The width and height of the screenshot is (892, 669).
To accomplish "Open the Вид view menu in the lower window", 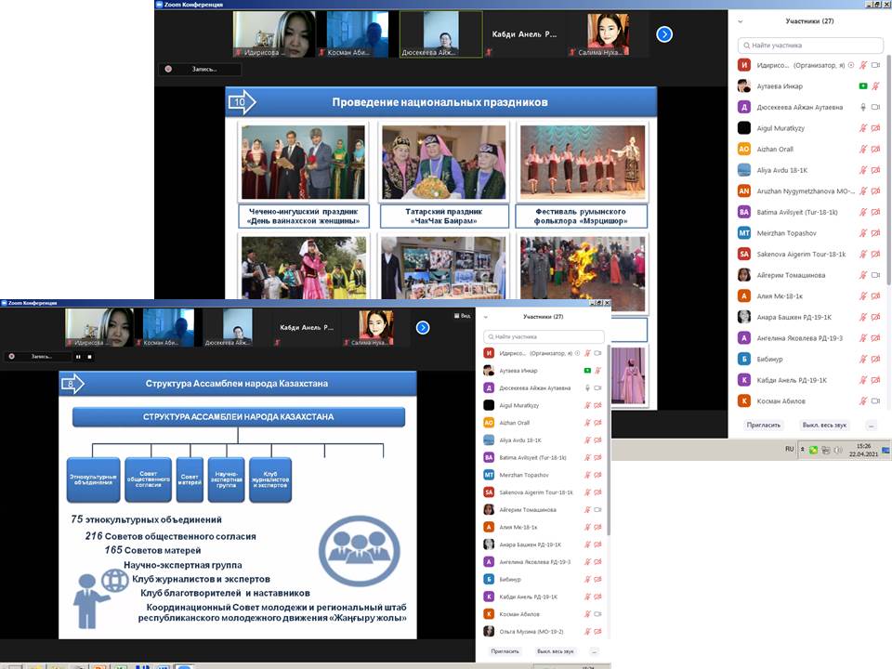I will (x=462, y=316).
